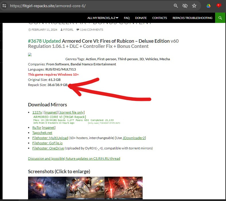The image size is (226, 201).
Task: Open the FAQ menu item
Action: 127,18
